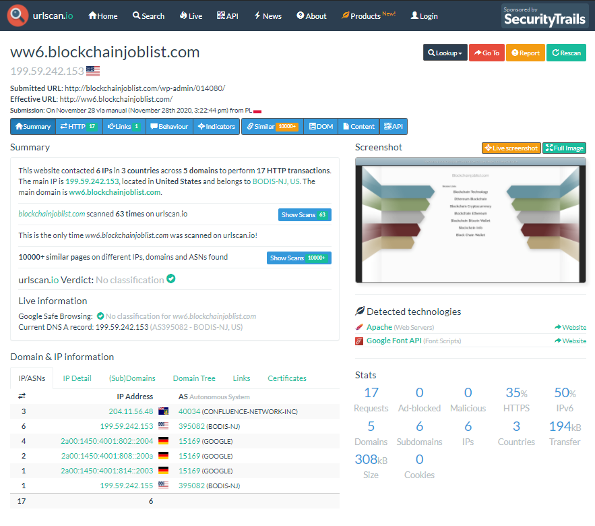Open the Products menu in navbar

click(369, 16)
